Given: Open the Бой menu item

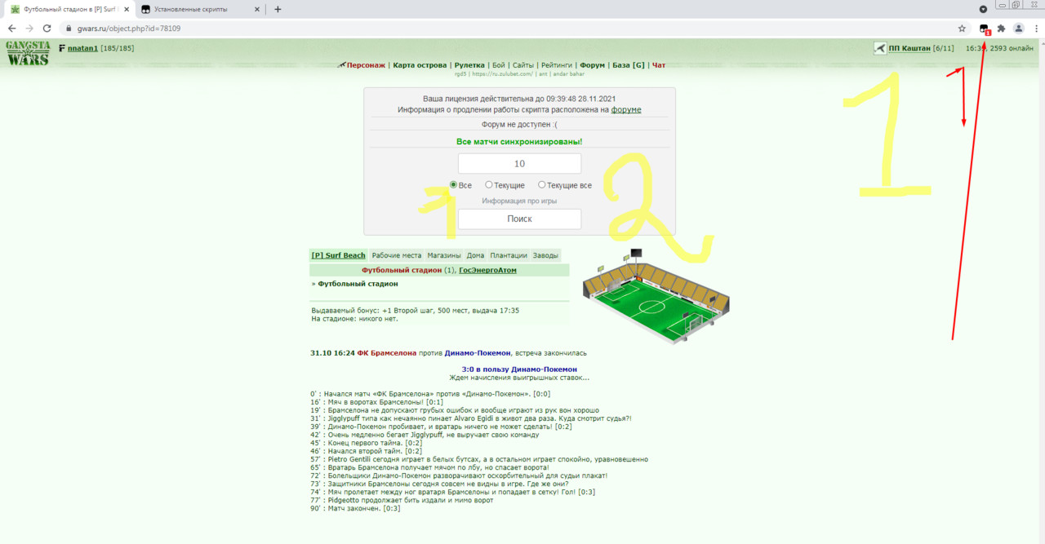Looking at the screenshot, I should pos(499,65).
